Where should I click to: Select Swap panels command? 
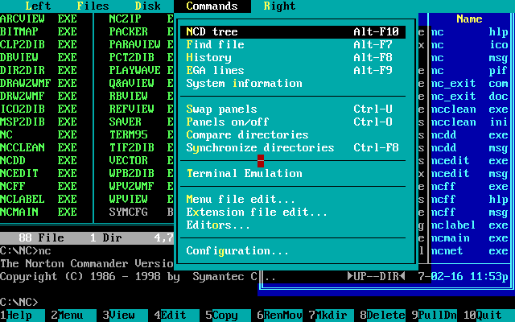(293, 109)
